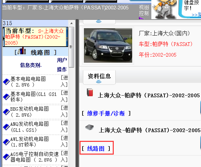Collapse the chevron on the tab above the car photo
This screenshot has width=201, height=167.
click(99, 21)
